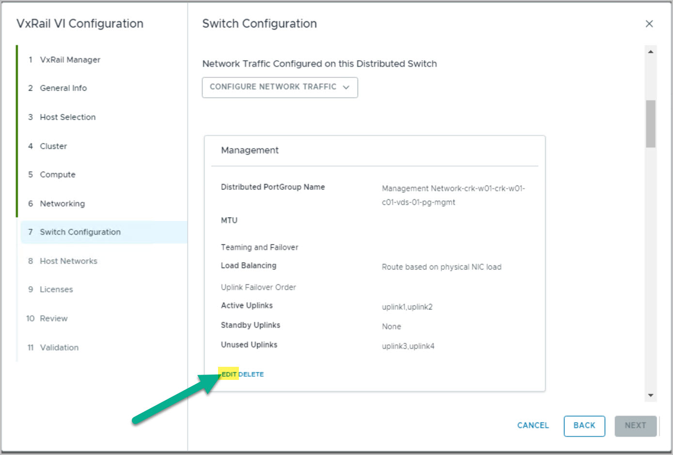
Task: Select the Networking step
Action: (62, 204)
